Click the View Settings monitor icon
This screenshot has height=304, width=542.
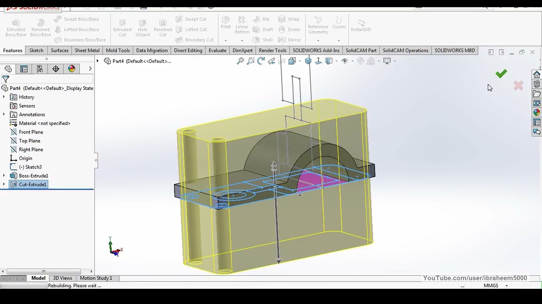click(x=387, y=61)
